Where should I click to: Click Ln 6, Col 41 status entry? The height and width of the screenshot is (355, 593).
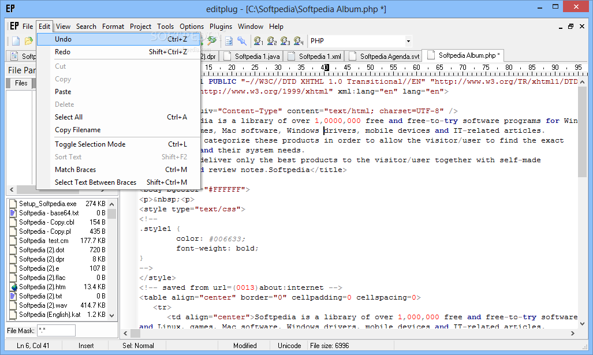point(33,346)
